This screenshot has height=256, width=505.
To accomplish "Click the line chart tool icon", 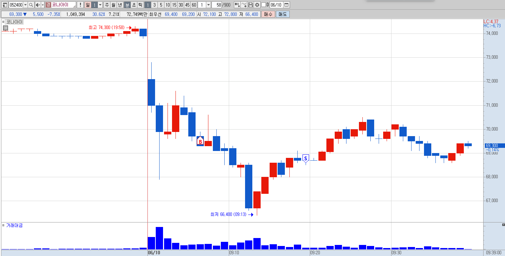I will coord(244,5).
